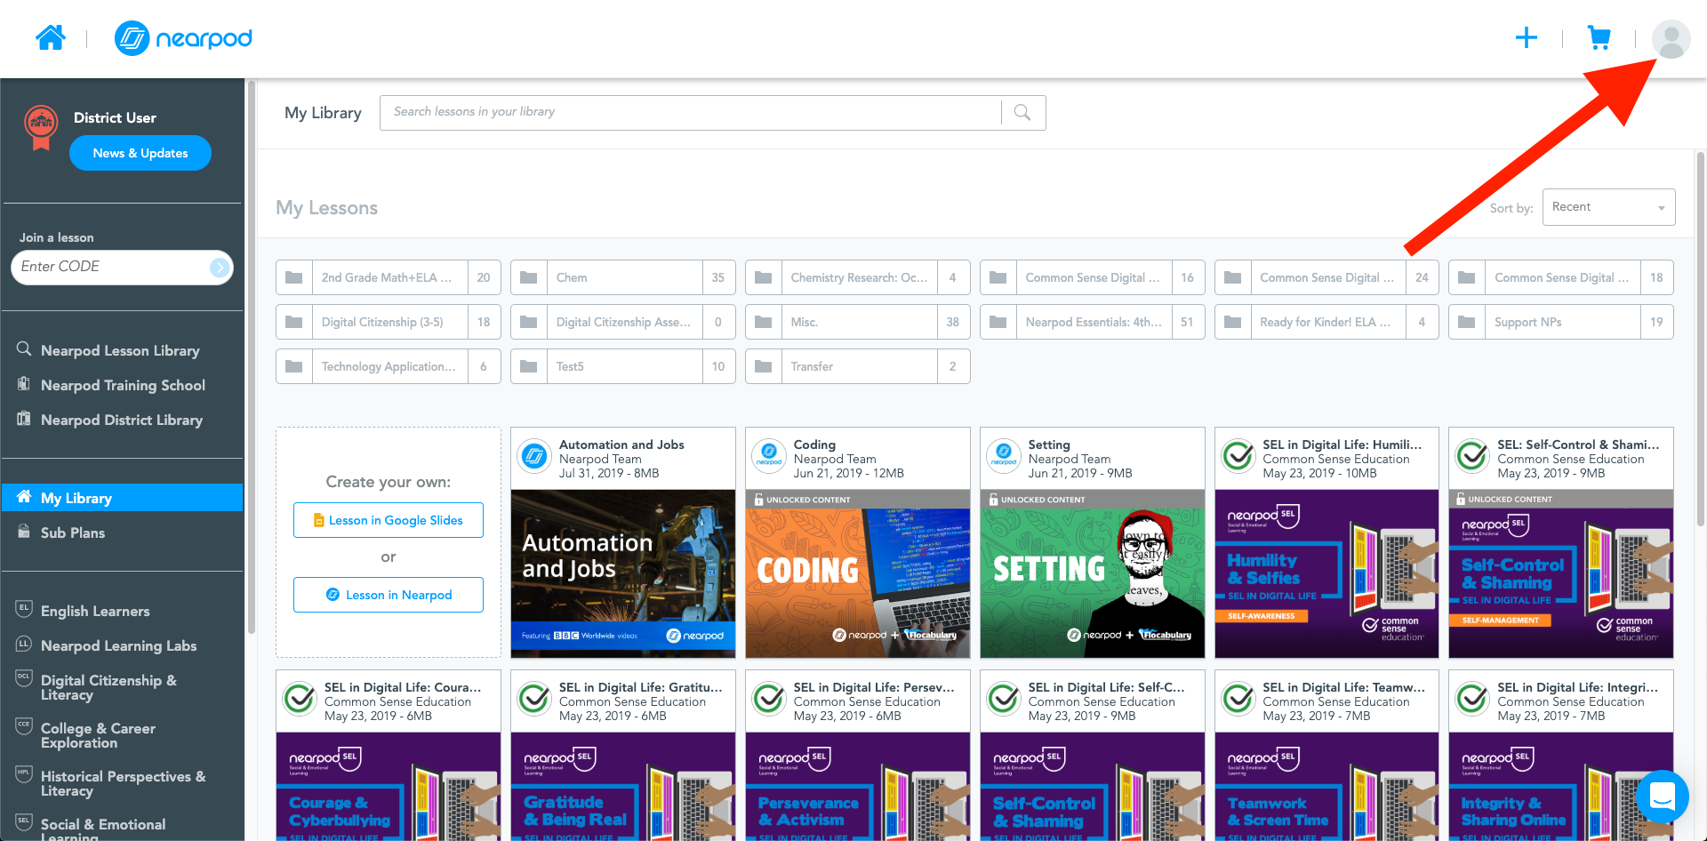The width and height of the screenshot is (1707, 841).
Task: Click the Enter CODE input field
Action: pyautogui.click(x=111, y=268)
